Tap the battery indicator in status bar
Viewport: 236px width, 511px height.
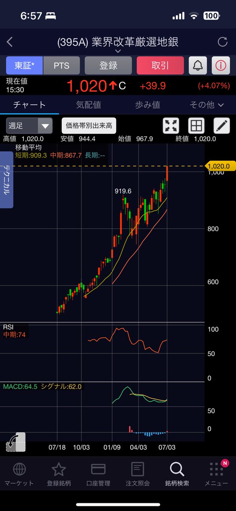(212, 16)
